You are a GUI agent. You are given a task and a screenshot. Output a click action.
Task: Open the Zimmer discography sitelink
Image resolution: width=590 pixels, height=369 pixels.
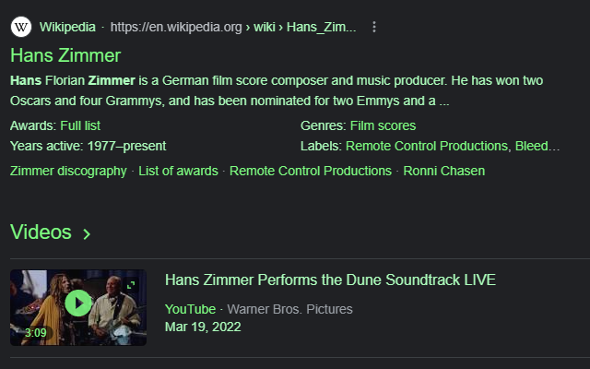[x=68, y=171]
